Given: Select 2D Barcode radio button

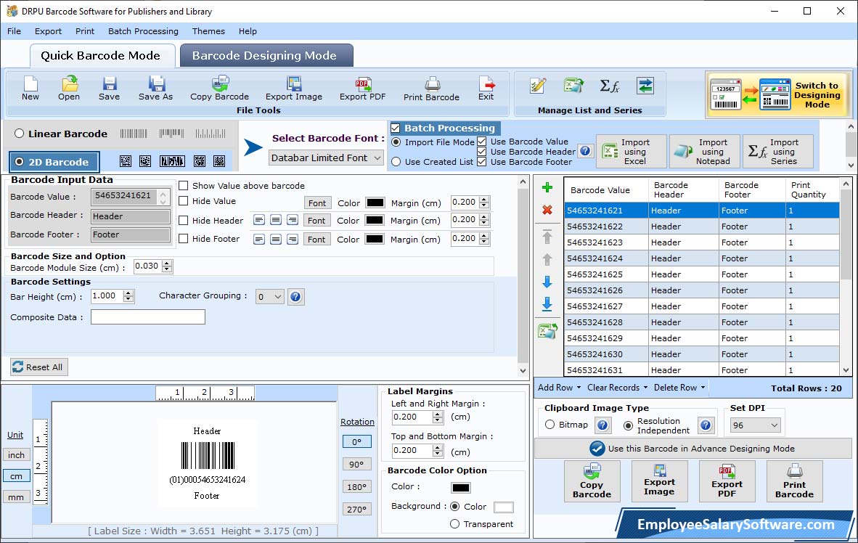Looking at the screenshot, I should pyautogui.click(x=19, y=162).
